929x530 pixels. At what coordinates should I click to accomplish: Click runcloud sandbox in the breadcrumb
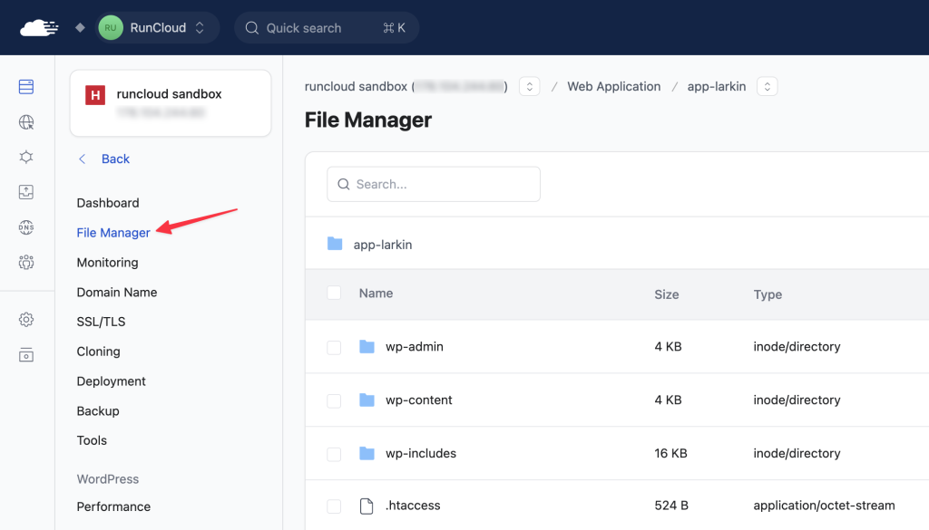click(x=356, y=86)
